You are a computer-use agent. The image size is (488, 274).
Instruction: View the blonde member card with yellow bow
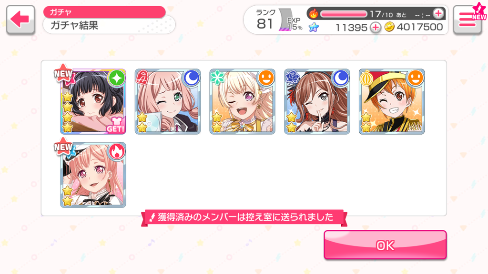pos(243,102)
